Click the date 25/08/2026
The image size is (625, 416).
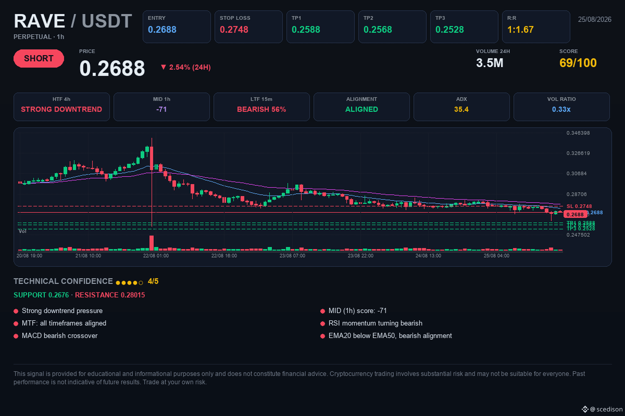click(x=595, y=19)
